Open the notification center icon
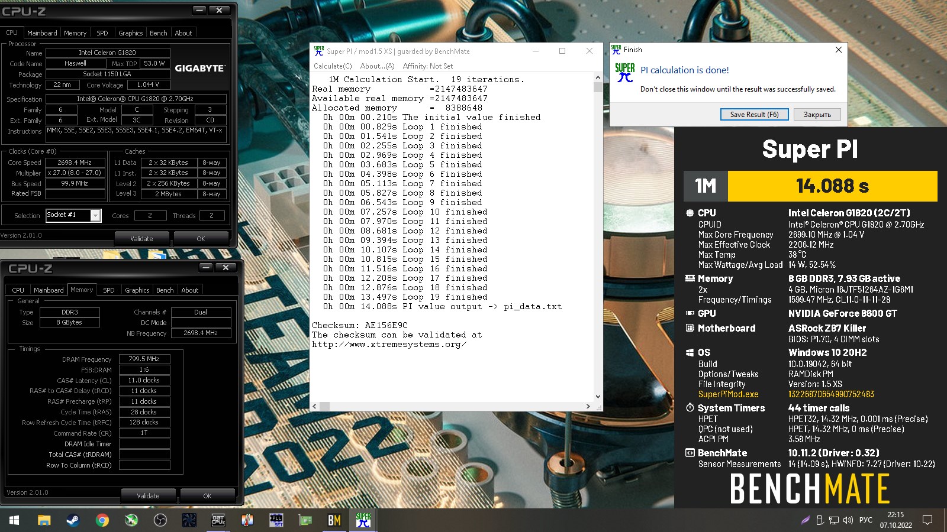The height and width of the screenshot is (532, 947). pos(927,520)
